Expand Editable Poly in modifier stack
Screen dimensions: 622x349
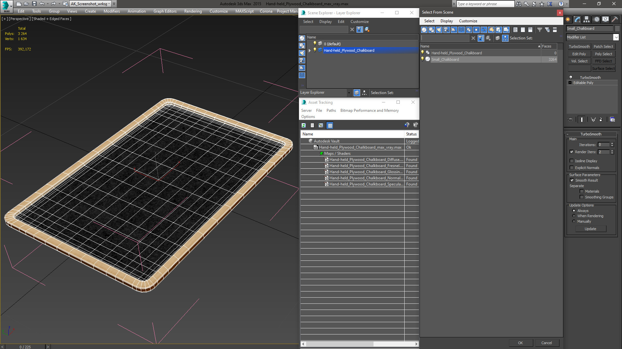570,83
